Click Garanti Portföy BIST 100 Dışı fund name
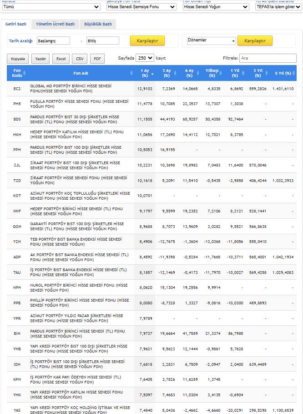 coord(77,226)
